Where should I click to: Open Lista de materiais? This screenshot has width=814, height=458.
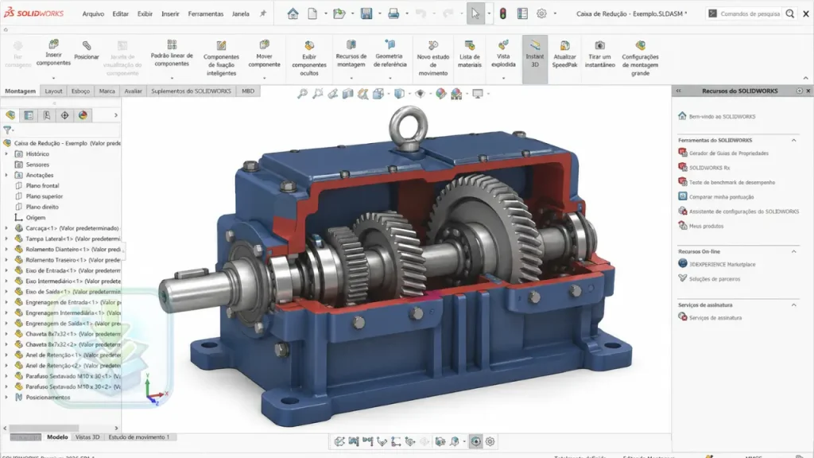[469, 53]
